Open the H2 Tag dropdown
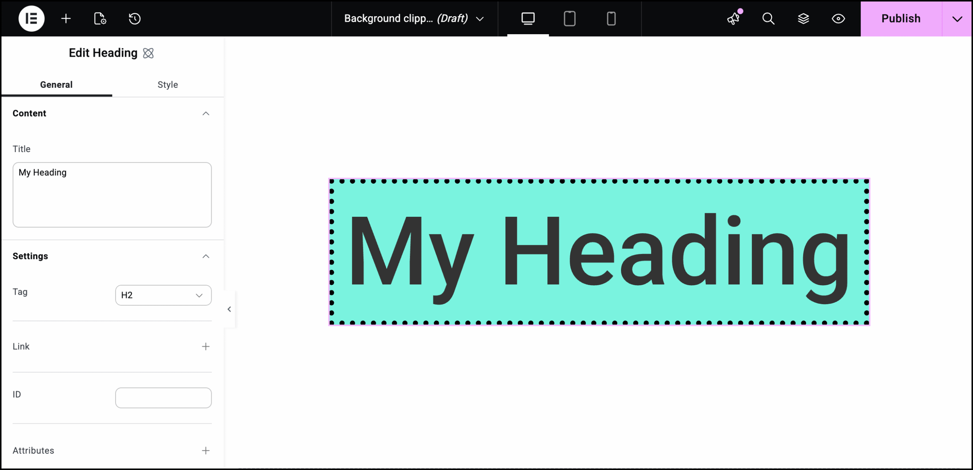The width and height of the screenshot is (973, 470). (163, 295)
